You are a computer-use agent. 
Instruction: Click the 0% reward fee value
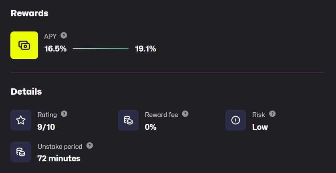click(x=151, y=127)
